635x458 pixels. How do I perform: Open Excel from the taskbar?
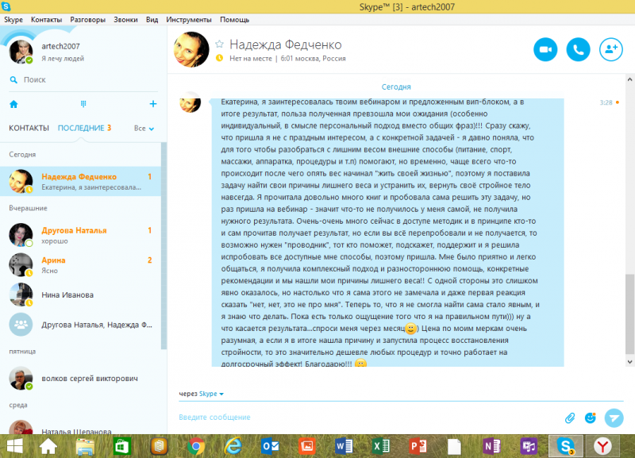point(381,446)
